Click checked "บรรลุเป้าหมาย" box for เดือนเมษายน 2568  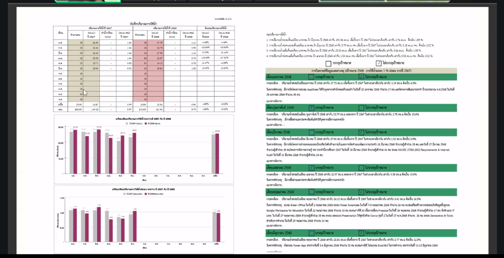pos(312,167)
